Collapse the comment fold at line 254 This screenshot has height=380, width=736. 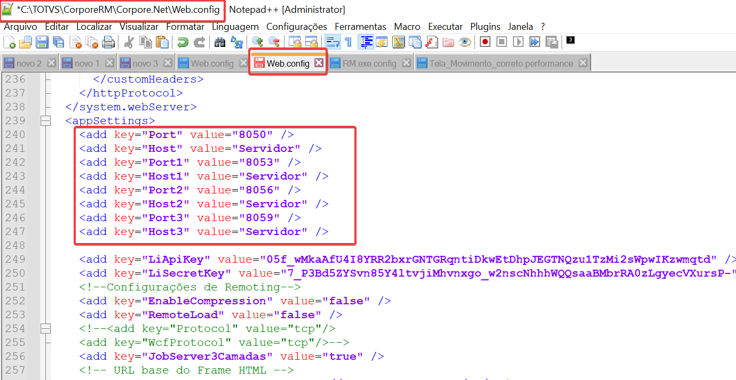tap(46, 329)
